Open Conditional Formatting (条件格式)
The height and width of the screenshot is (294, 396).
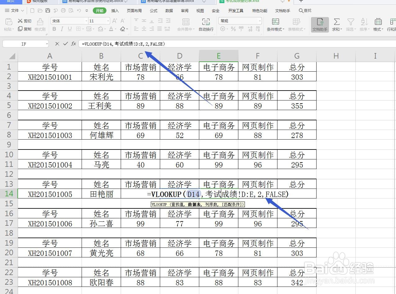(275, 25)
